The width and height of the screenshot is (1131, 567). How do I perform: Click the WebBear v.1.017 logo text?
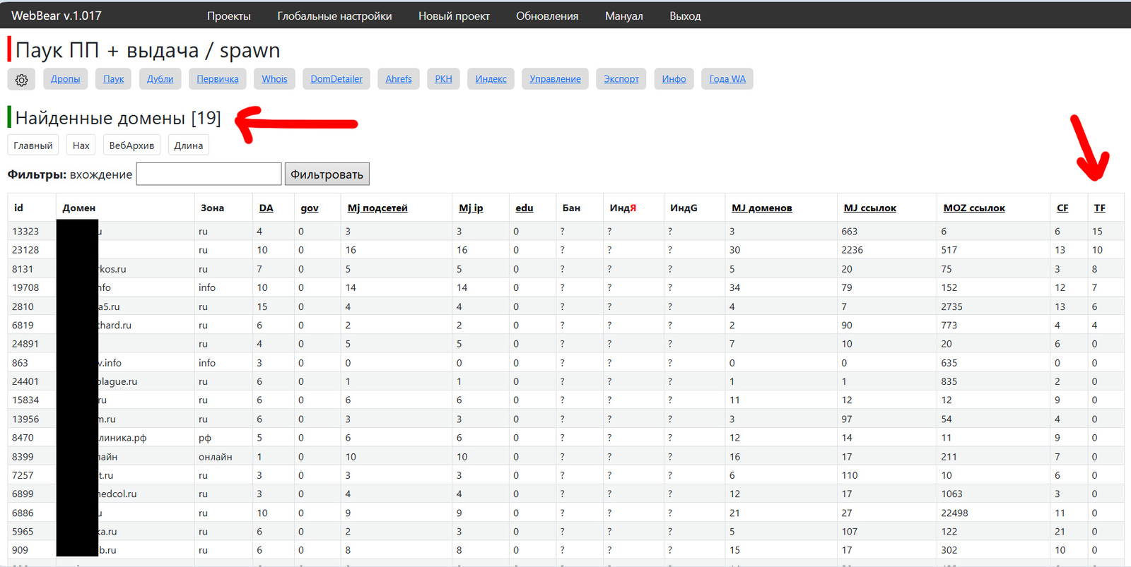pyautogui.click(x=57, y=16)
